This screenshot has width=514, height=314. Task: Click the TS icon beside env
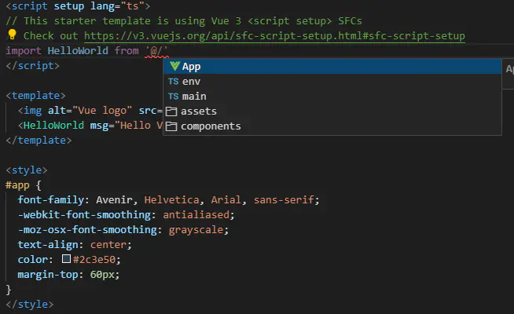(x=174, y=81)
